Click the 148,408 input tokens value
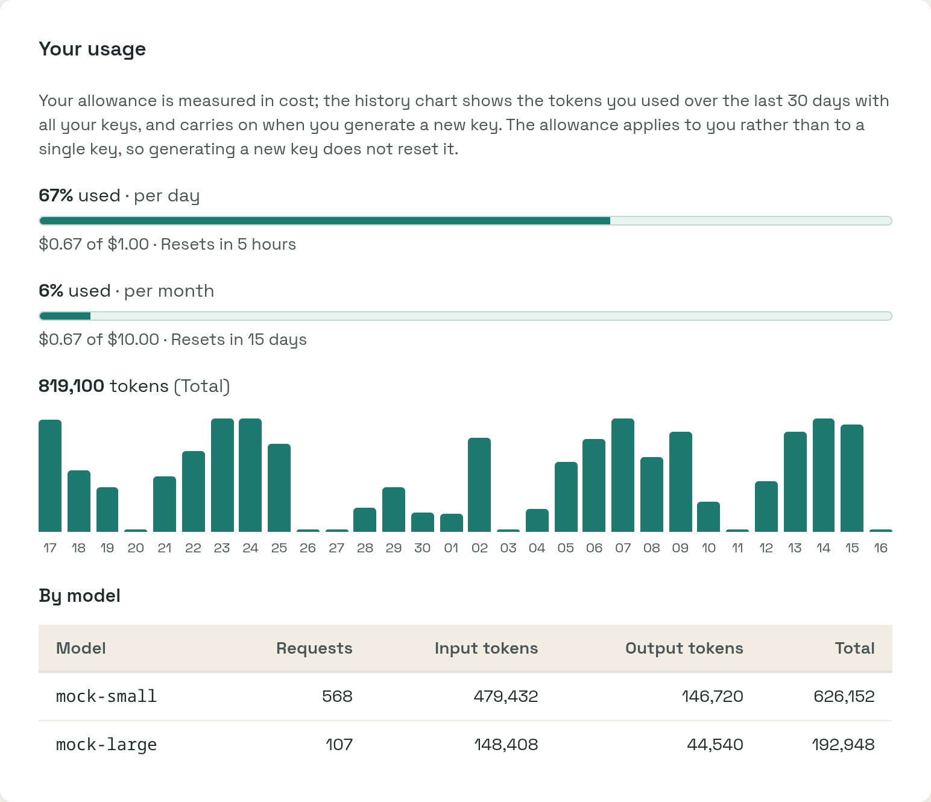 [506, 745]
